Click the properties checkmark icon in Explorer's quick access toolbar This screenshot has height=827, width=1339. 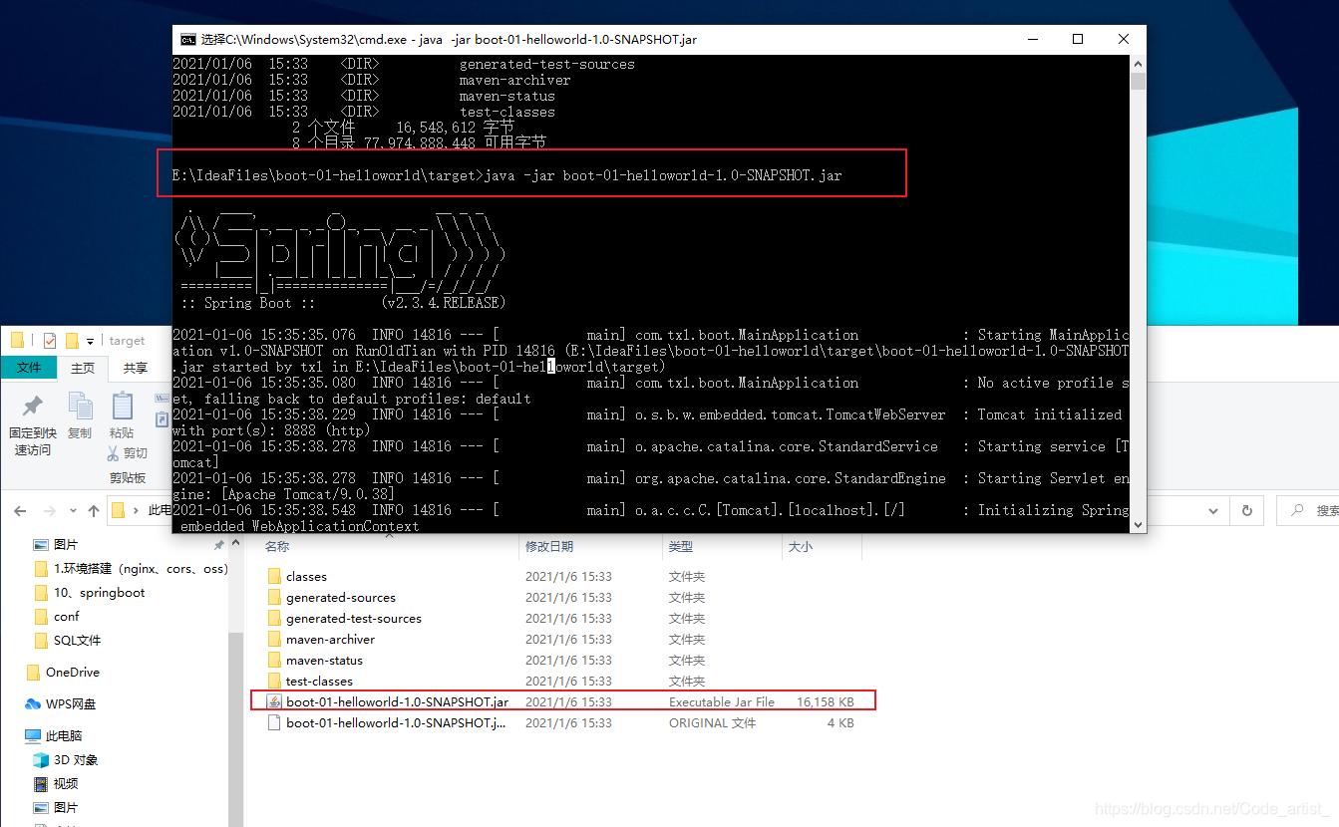[x=50, y=340]
